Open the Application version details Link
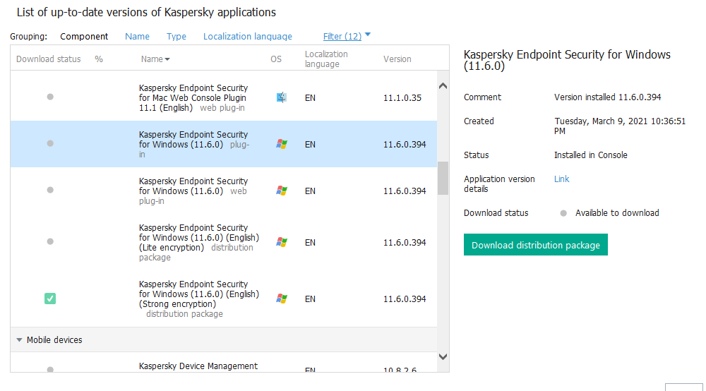The image size is (706, 391). coord(561,179)
